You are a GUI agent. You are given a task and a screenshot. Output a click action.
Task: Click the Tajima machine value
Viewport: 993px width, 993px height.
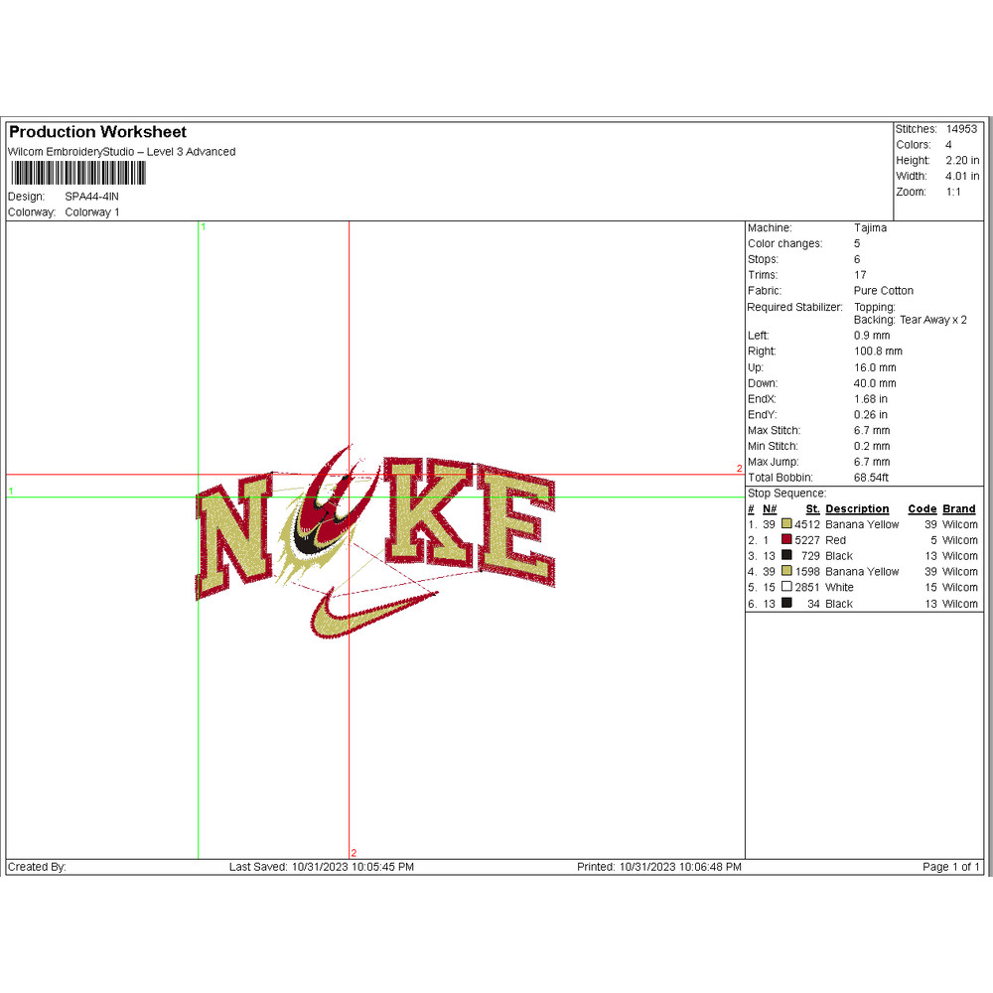[x=870, y=228]
